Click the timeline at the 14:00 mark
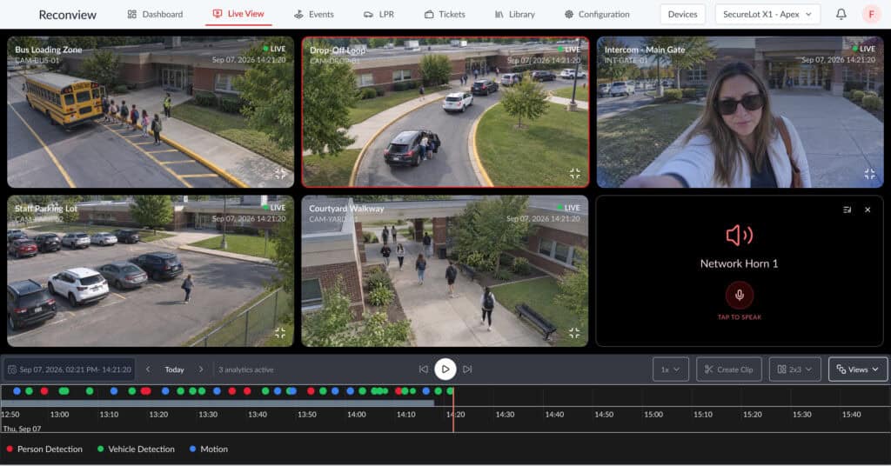 pos(356,415)
